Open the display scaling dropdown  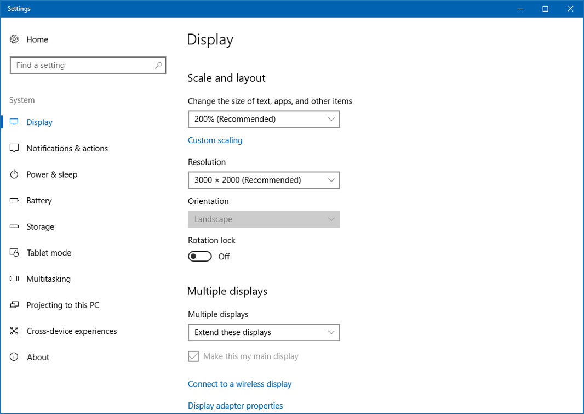264,119
